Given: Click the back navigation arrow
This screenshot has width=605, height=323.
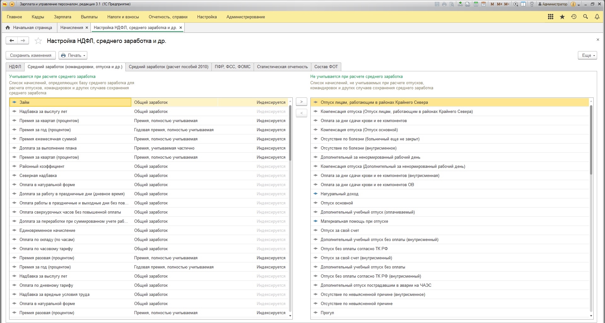Looking at the screenshot, I should point(12,40).
